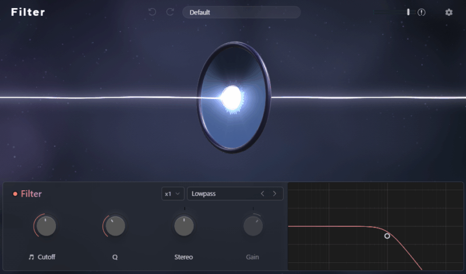
Task: Click the exclamation info icon
Action: 422,12
